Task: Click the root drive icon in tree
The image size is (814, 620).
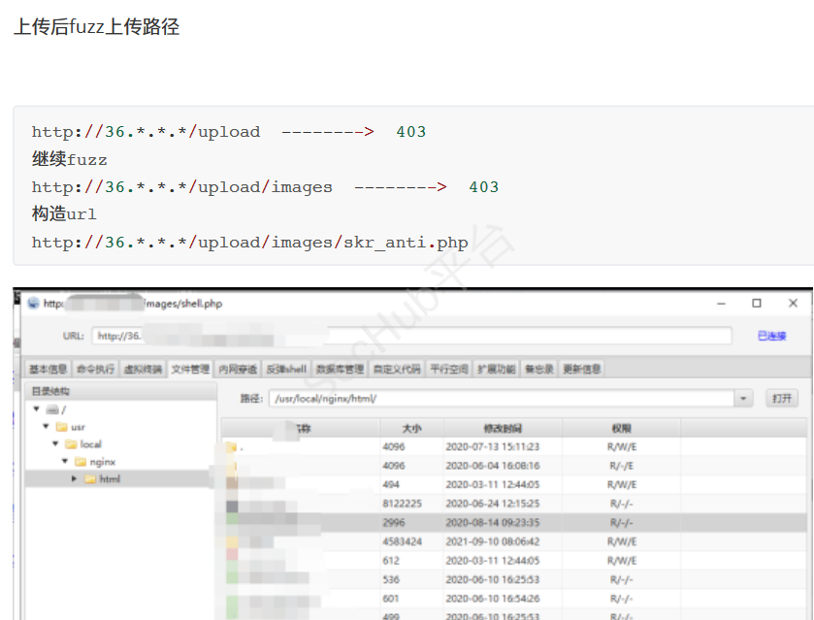Action: click(51, 409)
